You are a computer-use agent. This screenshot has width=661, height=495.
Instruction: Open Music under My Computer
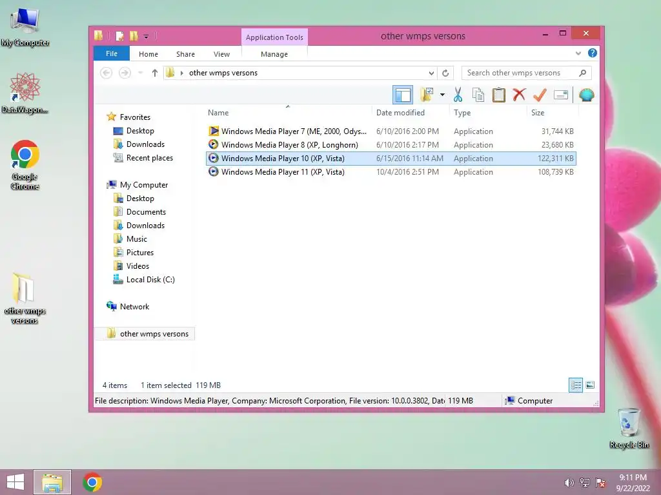tap(130, 238)
